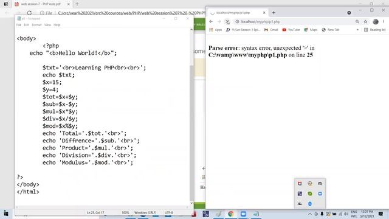The width and height of the screenshot is (389, 219).
Task: Open the New Tab bookmark
Action: tap(330, 30)
